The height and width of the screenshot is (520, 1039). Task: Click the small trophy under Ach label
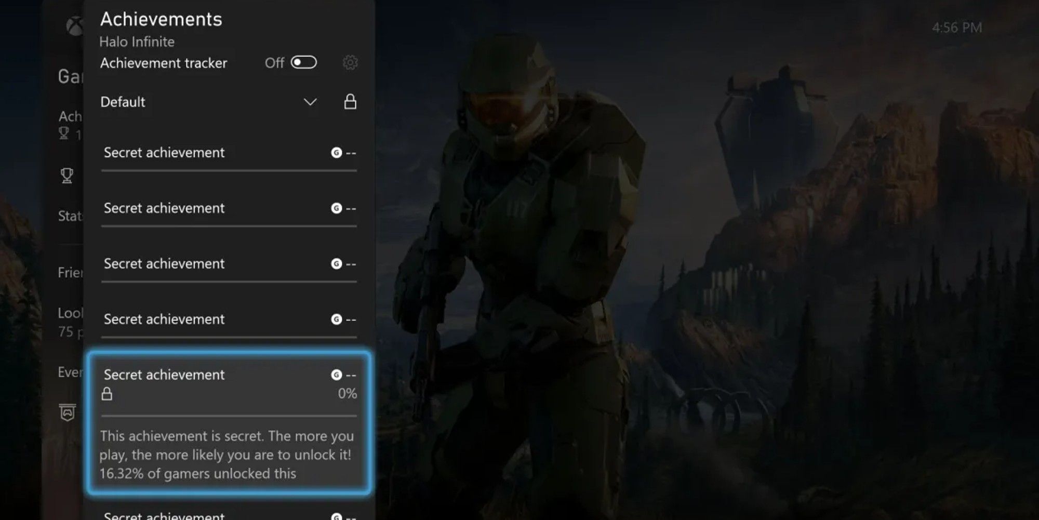tap(64, 134)
